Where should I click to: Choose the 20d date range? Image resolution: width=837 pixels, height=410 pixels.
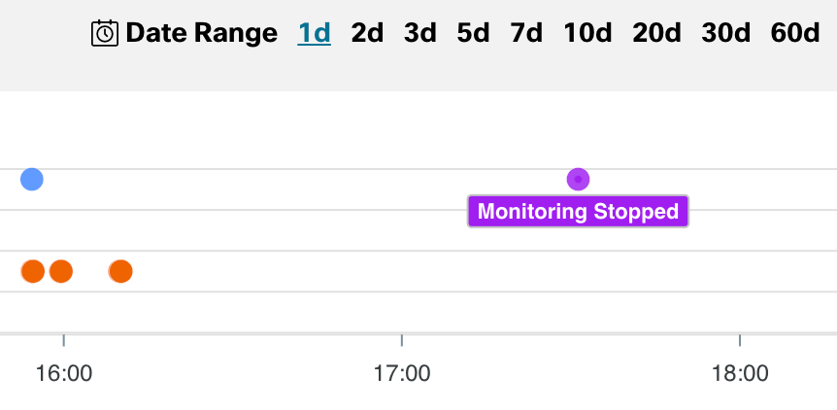tap(656, 33)
